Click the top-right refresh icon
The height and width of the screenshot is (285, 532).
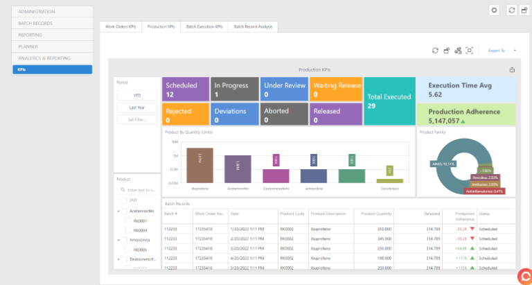(x=511, y=10)
